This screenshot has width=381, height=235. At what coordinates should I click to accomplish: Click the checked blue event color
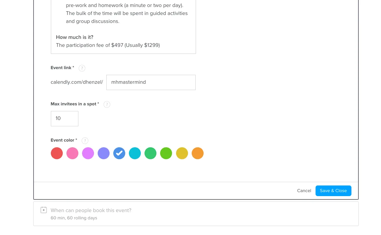(x=119, y=153)
